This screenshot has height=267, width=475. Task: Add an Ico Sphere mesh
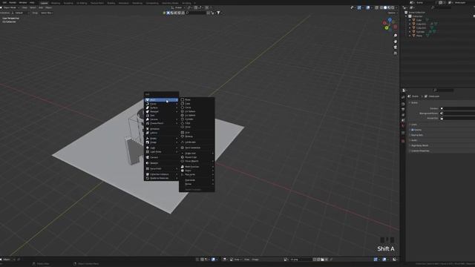click(x=197, y=116)
